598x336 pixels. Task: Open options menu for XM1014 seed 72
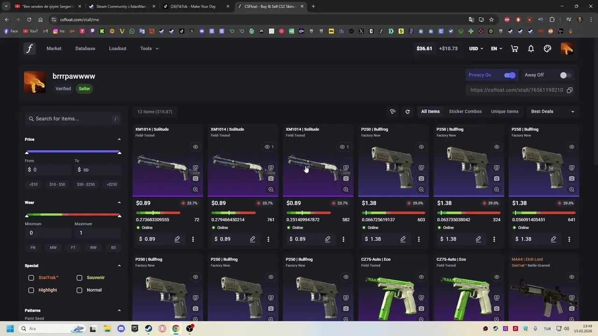point(193,239)
